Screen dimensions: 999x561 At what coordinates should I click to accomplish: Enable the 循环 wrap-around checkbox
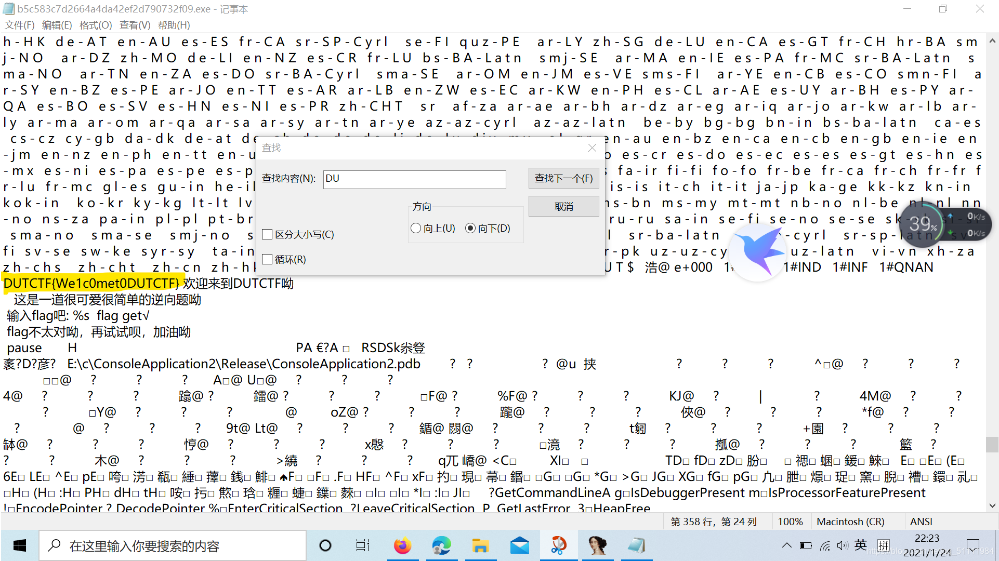[268, 259]
